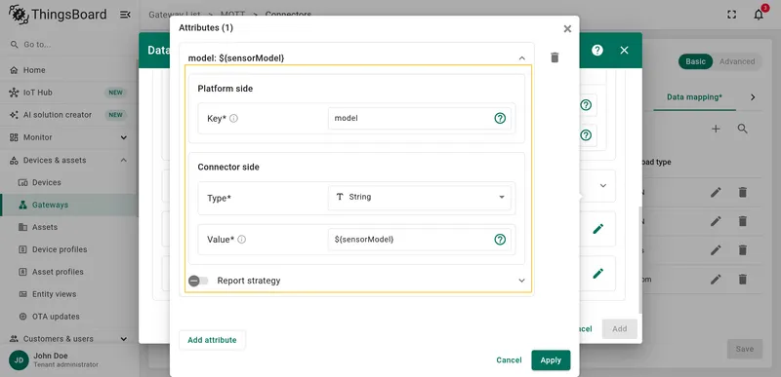
Task: Apply the attribute changes
Action: click(551, 360)
